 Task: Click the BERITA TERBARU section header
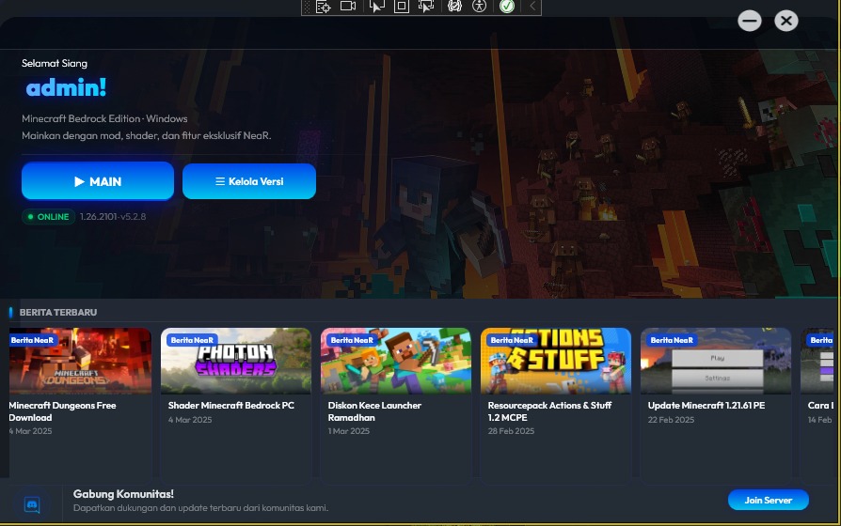coord(58,312)
